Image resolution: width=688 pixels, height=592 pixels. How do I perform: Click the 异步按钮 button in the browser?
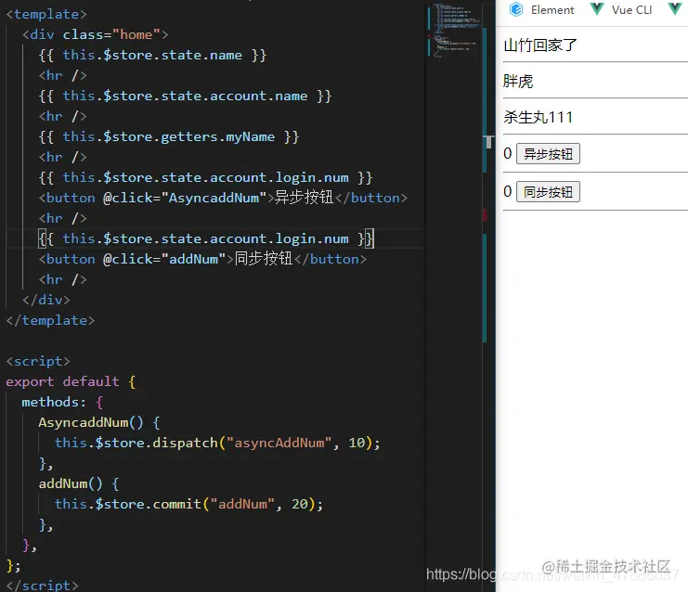click(548, 153)
